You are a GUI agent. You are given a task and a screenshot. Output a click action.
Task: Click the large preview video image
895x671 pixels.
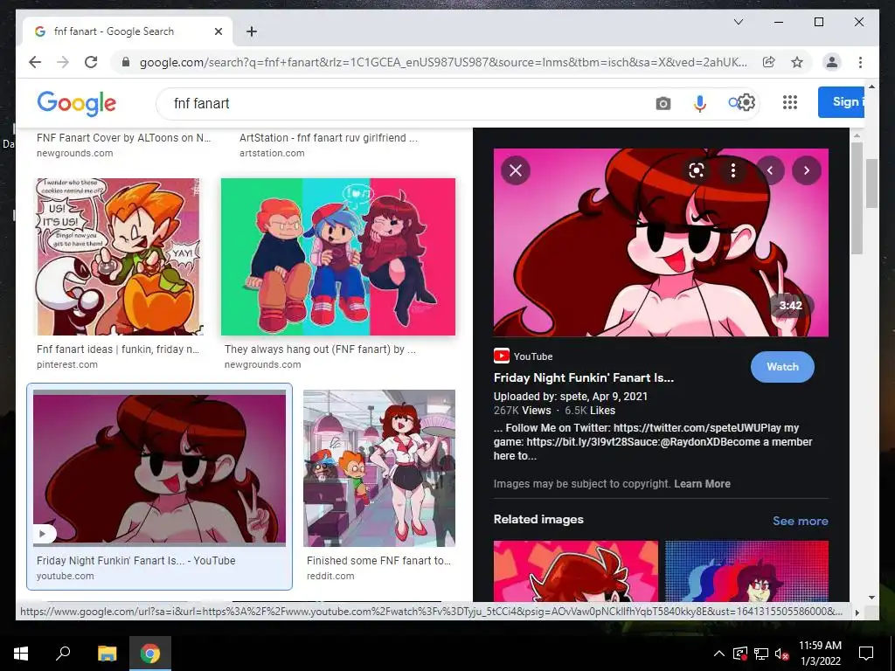coord(661,243)
